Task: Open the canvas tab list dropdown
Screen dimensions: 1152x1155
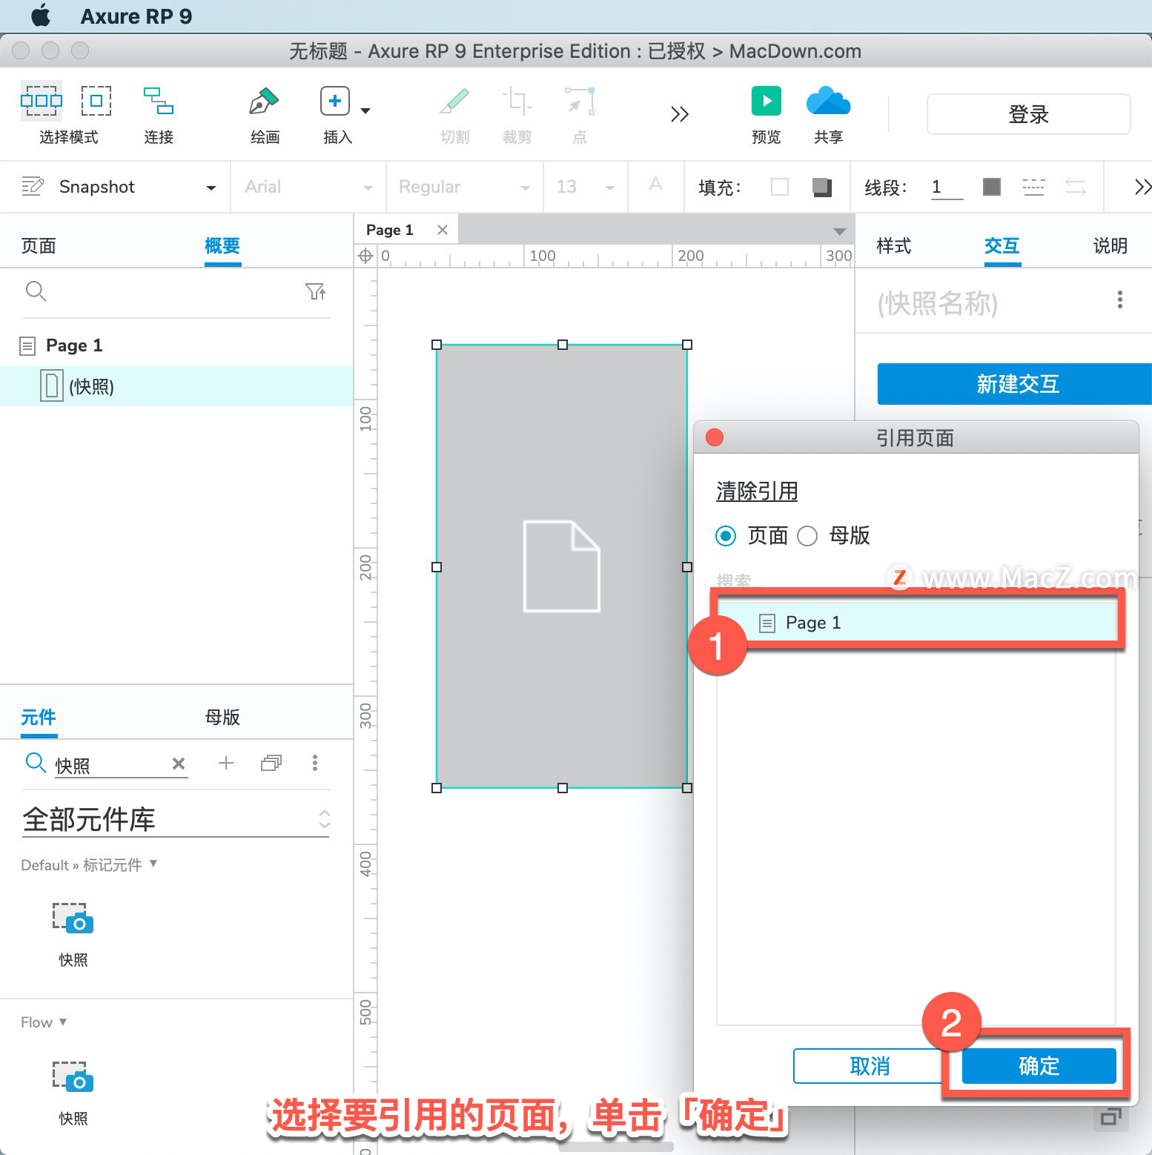Action: tap(839, 231)
